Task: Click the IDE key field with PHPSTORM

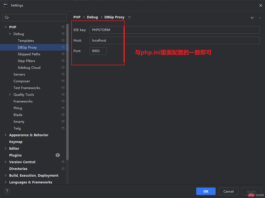Action: coord(175,30)
